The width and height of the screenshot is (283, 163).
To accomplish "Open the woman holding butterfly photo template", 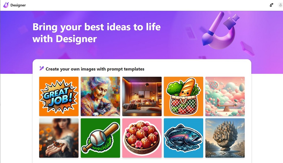I will point(59,138).
